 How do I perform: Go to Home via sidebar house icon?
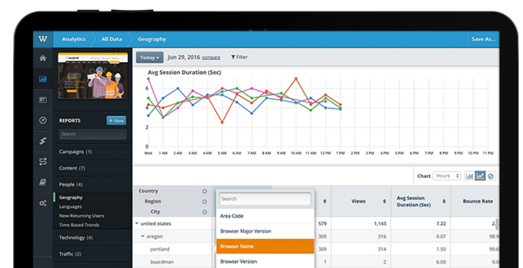(43, 58)
